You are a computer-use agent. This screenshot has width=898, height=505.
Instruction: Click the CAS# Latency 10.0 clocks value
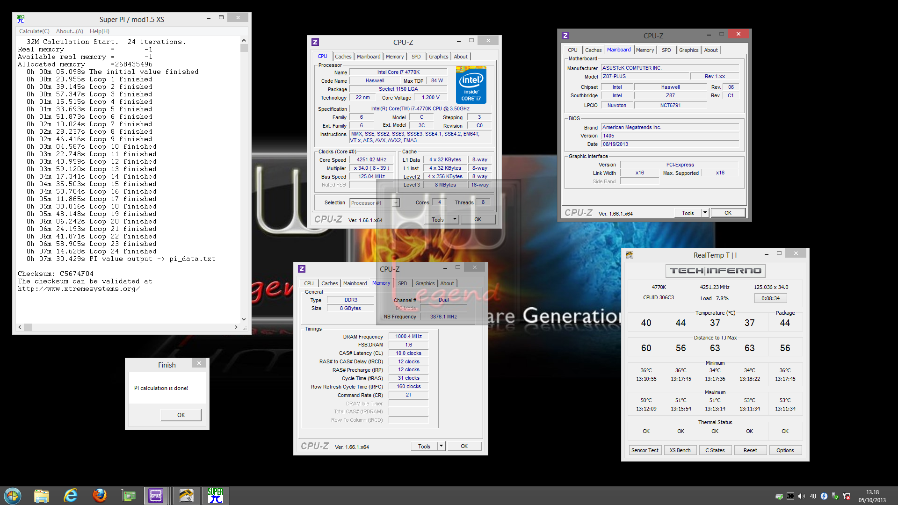click(x=408, y=353)
